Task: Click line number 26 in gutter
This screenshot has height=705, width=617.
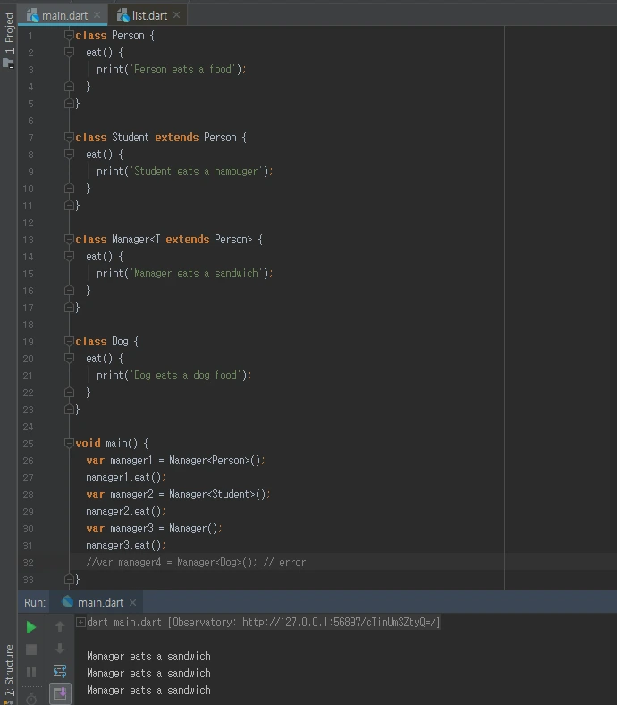Action: click(x=29, y=461)
